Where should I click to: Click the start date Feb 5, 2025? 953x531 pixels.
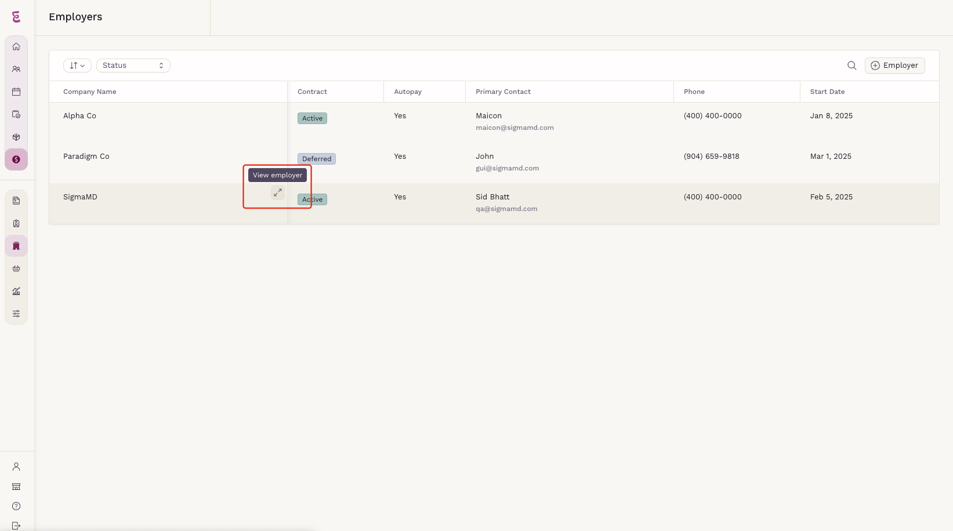pyautogui.click(x=831, y=197)
